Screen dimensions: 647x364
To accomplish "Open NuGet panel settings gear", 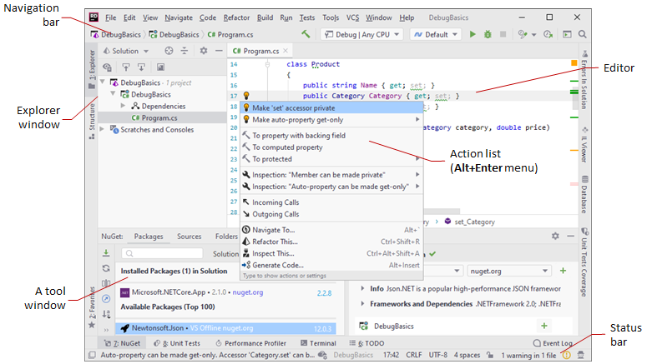I will tap(555, 236).
